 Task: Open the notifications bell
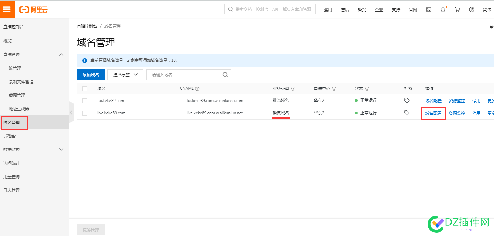(x=443, y=10)
